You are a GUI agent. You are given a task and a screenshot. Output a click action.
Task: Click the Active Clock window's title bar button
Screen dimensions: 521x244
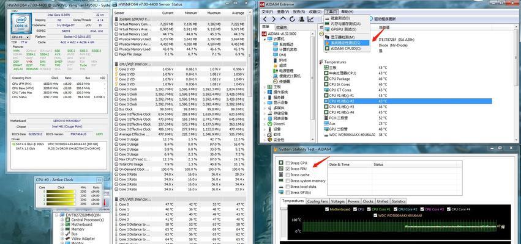coord(99,180)
